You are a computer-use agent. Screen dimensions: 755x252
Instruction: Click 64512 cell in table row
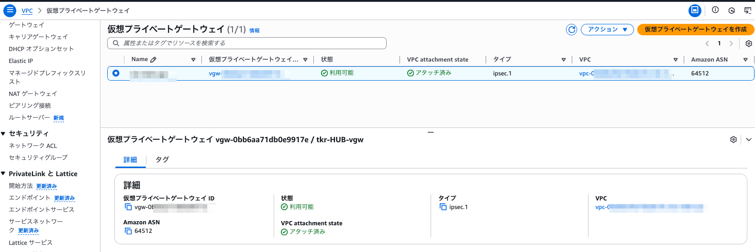click(700, 73)
